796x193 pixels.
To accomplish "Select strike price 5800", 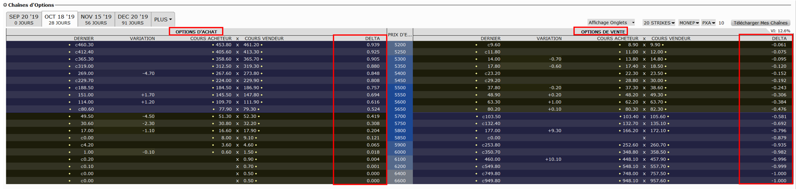I will tap(400, 131).
